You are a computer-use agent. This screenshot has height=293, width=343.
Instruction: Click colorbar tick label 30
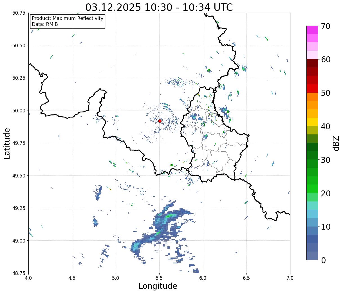(326, 160)
